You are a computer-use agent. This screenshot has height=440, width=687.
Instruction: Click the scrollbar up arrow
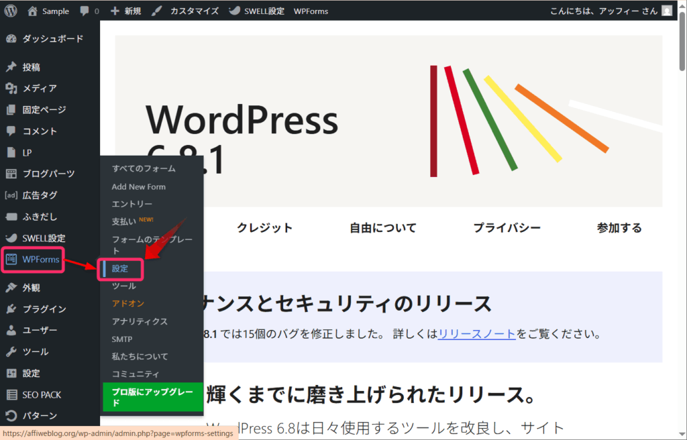[682, 5]
